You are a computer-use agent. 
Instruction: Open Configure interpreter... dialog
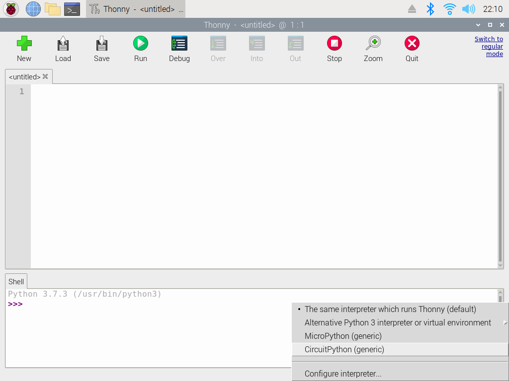(x=400, y=374)
